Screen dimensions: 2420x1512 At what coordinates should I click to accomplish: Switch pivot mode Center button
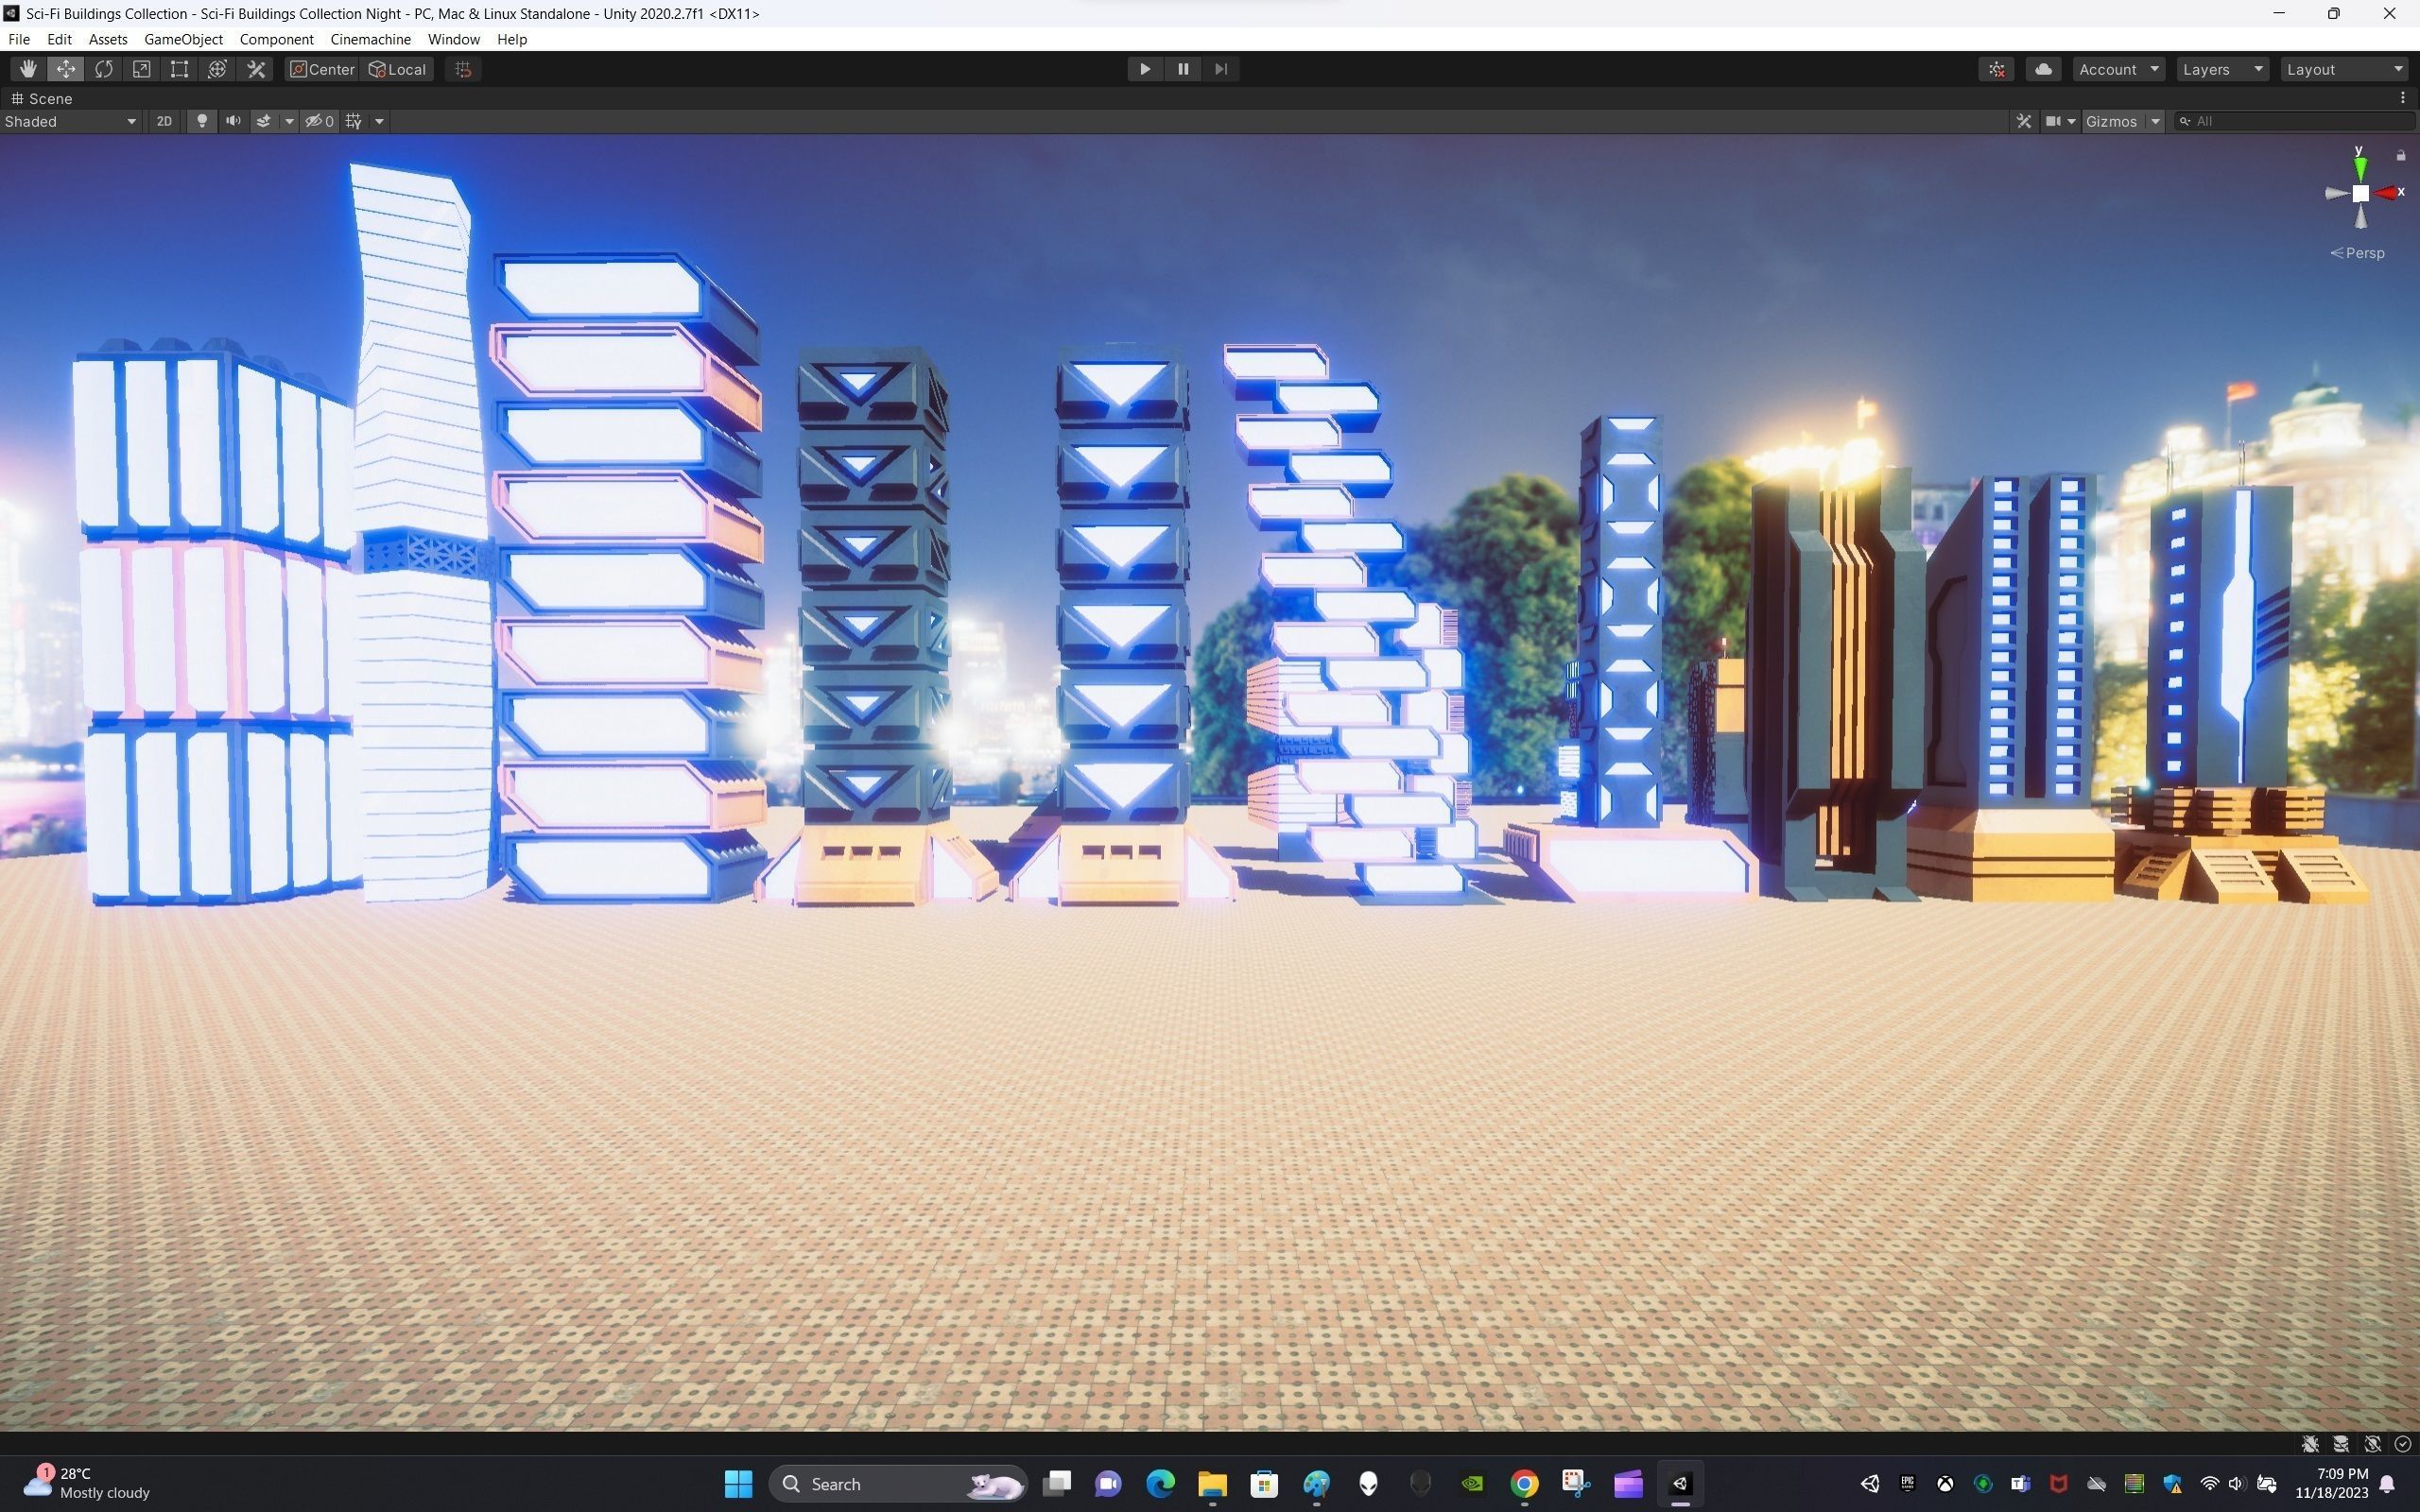click(322, 69)
